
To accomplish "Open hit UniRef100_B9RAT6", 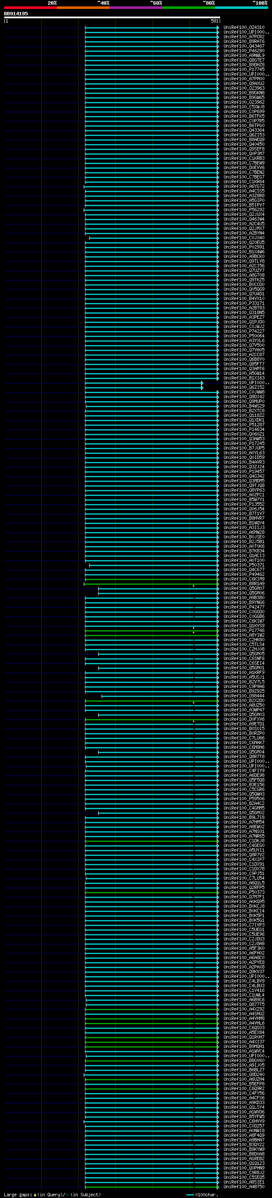I will click(x=244, y=41).
